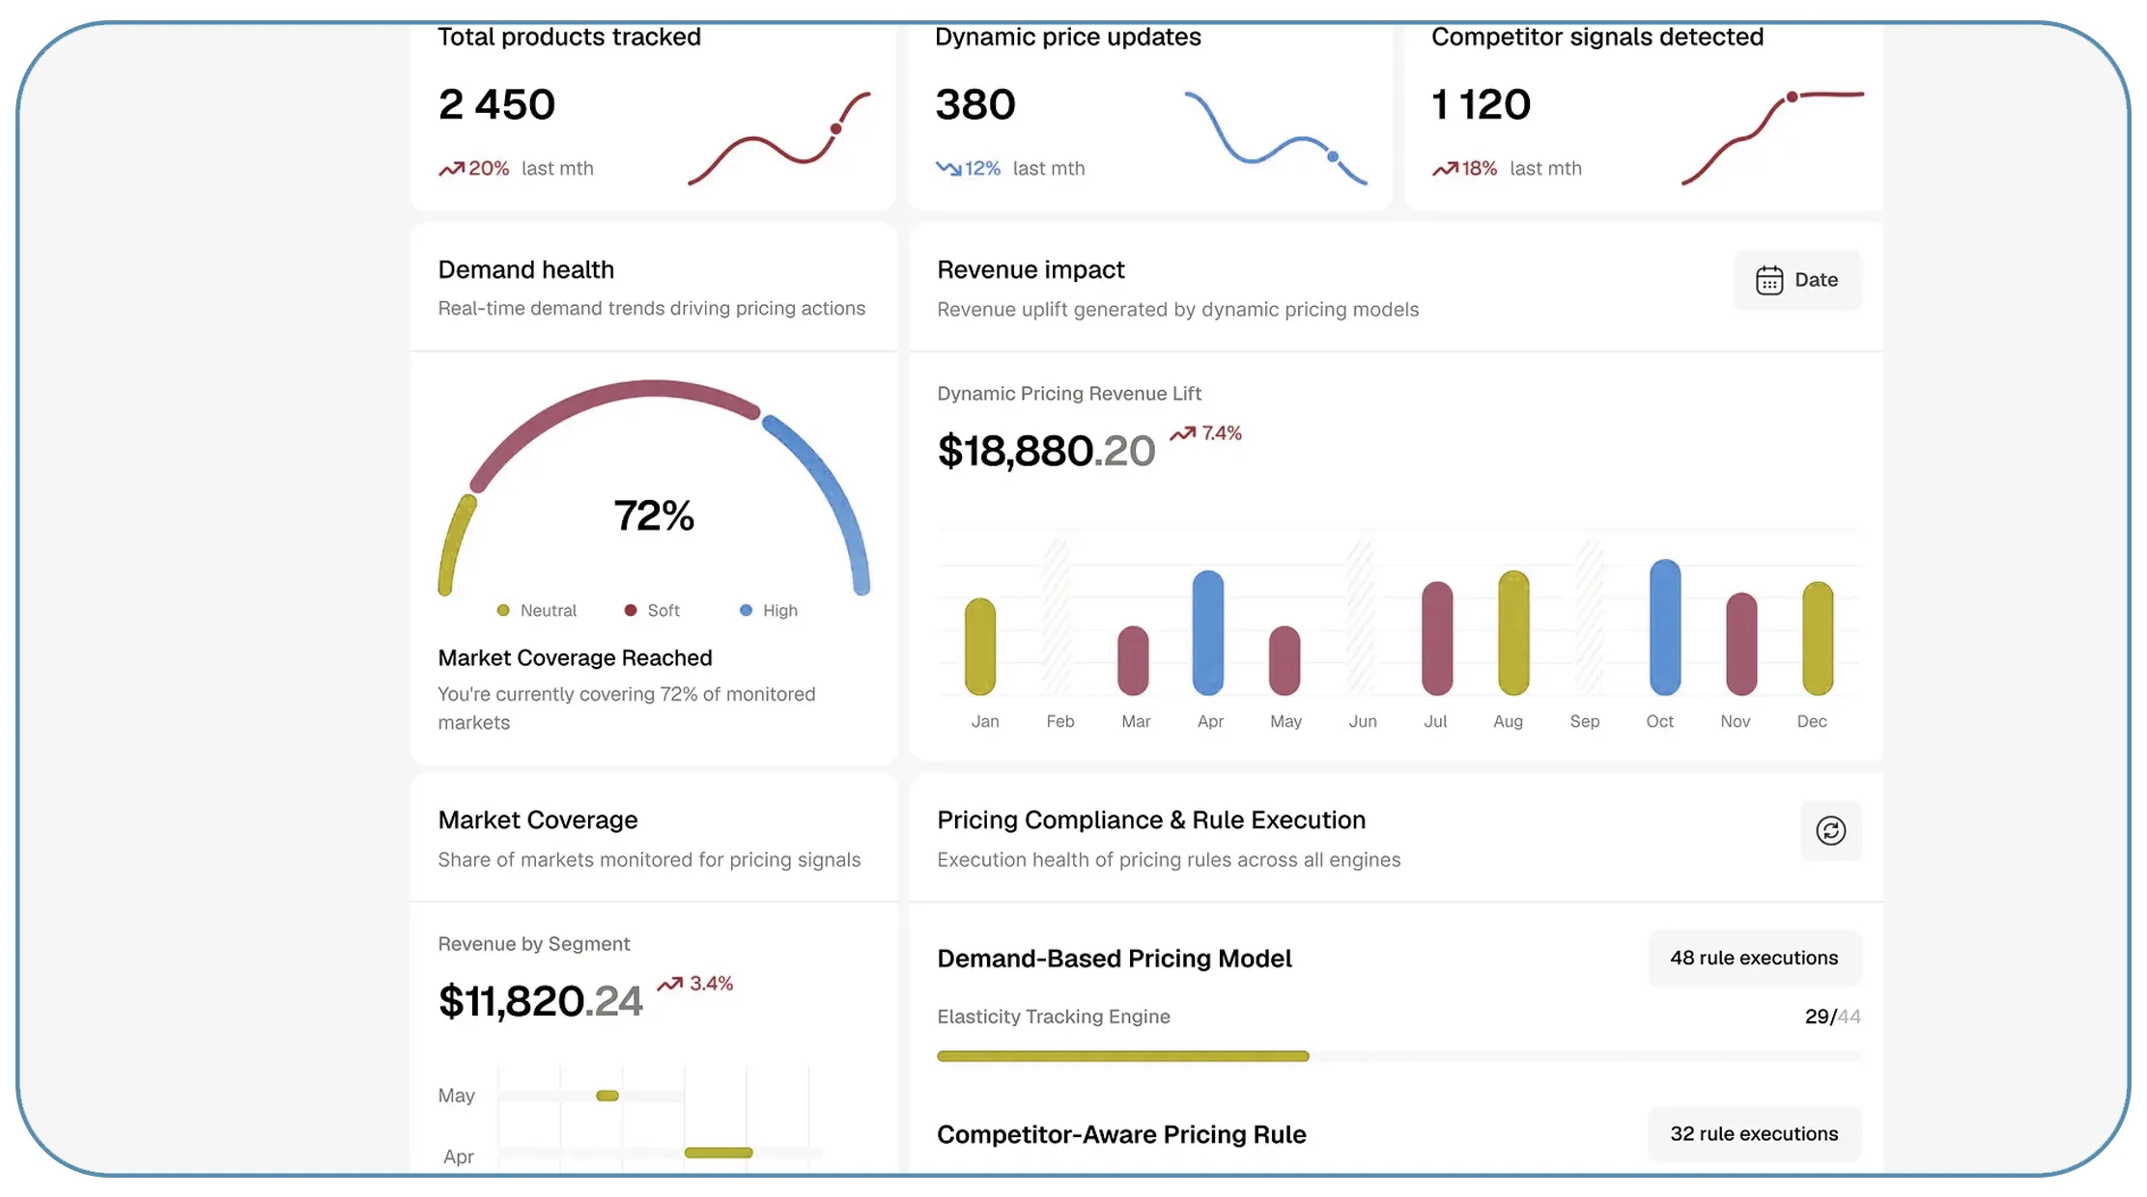Screen dimensions: 2147x1197
Task: Click the Market Coverage card heading
Action: [537, 820]
